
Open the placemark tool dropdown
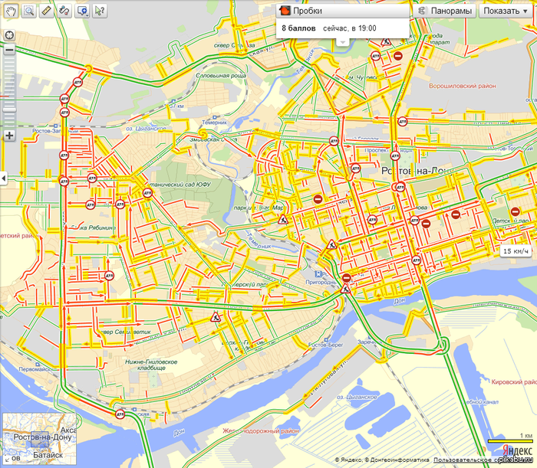point(82,11)
